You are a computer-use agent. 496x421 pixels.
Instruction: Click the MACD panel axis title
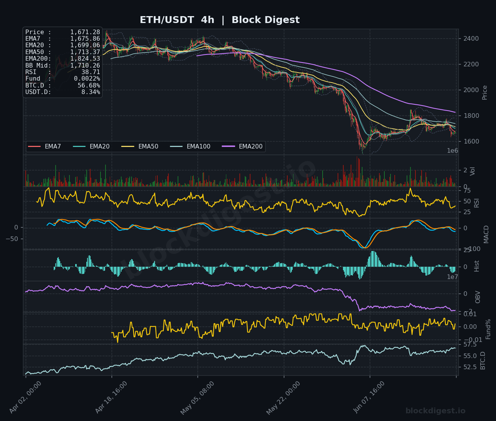[x=486, y=234]
